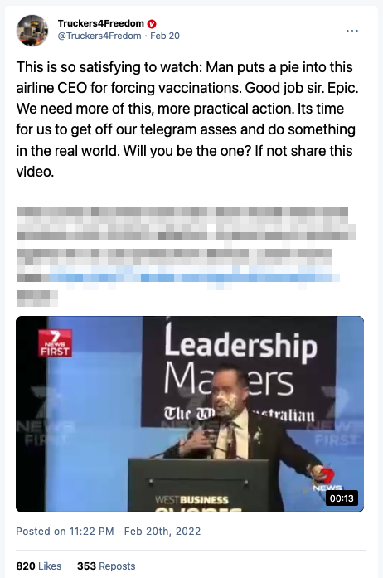The height and width of the screenshot is (578, 383).
Task: Click the 00:13 video duration badge
Action: [342, 498]
